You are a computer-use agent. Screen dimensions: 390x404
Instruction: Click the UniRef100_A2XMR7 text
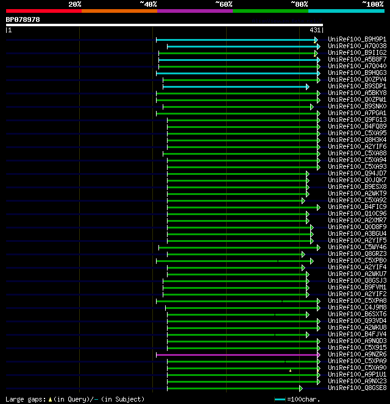tap(357, 220)
